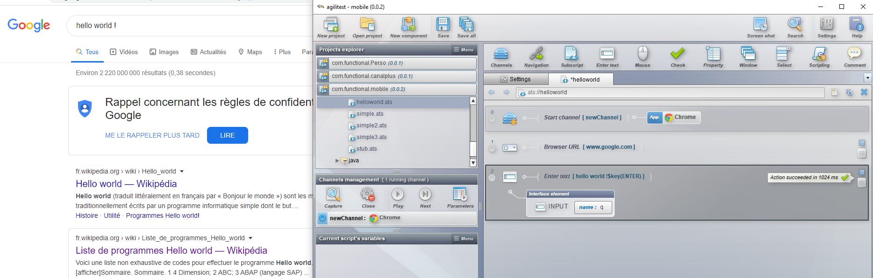Go forward with script navigation arrow
The height and width of the screenshot is (278, 873).
pyautogui.click(x=507, y=92)
